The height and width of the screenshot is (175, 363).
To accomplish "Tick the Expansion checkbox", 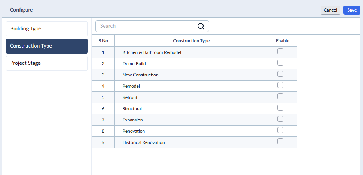I will pos(280,119).
